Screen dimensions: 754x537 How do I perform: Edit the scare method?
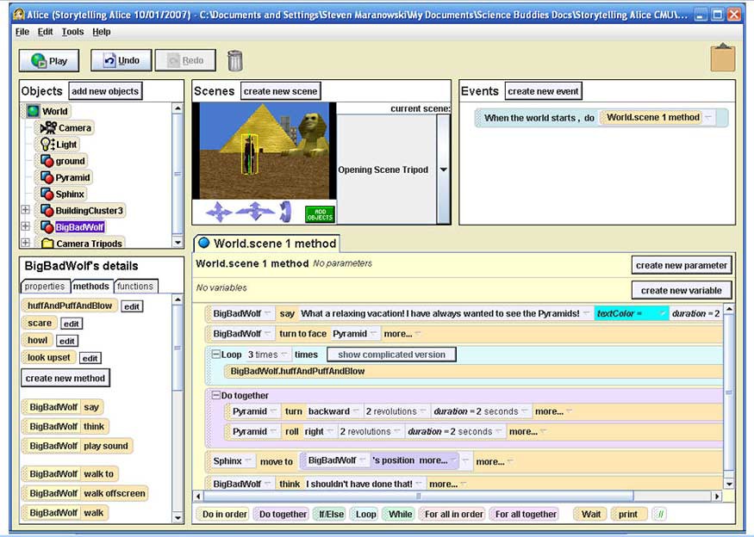[72, 324]
